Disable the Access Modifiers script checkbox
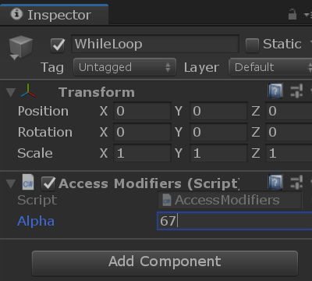The height and width of the screenshot is (281, 312). point(48,183)
